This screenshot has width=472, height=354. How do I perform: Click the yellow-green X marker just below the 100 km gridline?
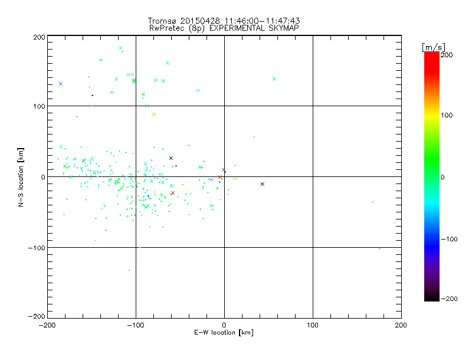(154, 114)
